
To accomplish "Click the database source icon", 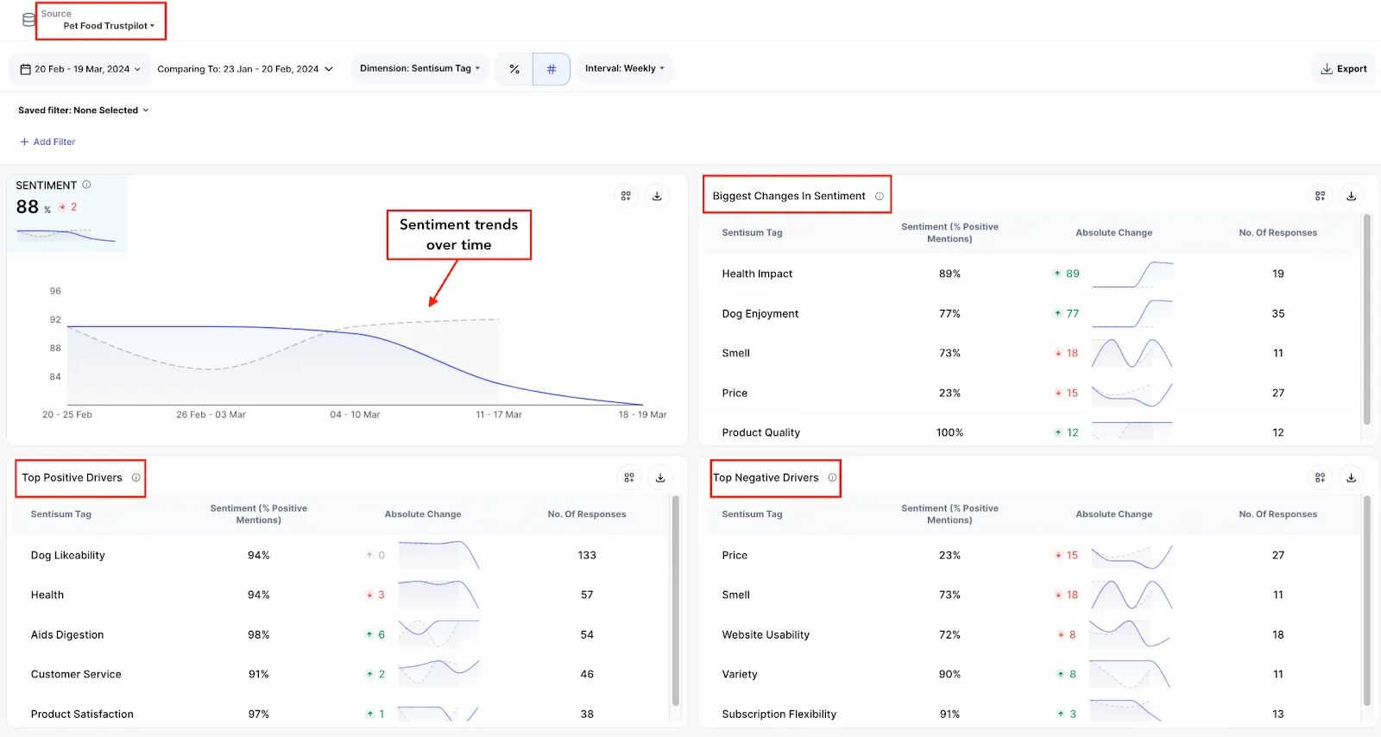I will [x=28, y=20].
